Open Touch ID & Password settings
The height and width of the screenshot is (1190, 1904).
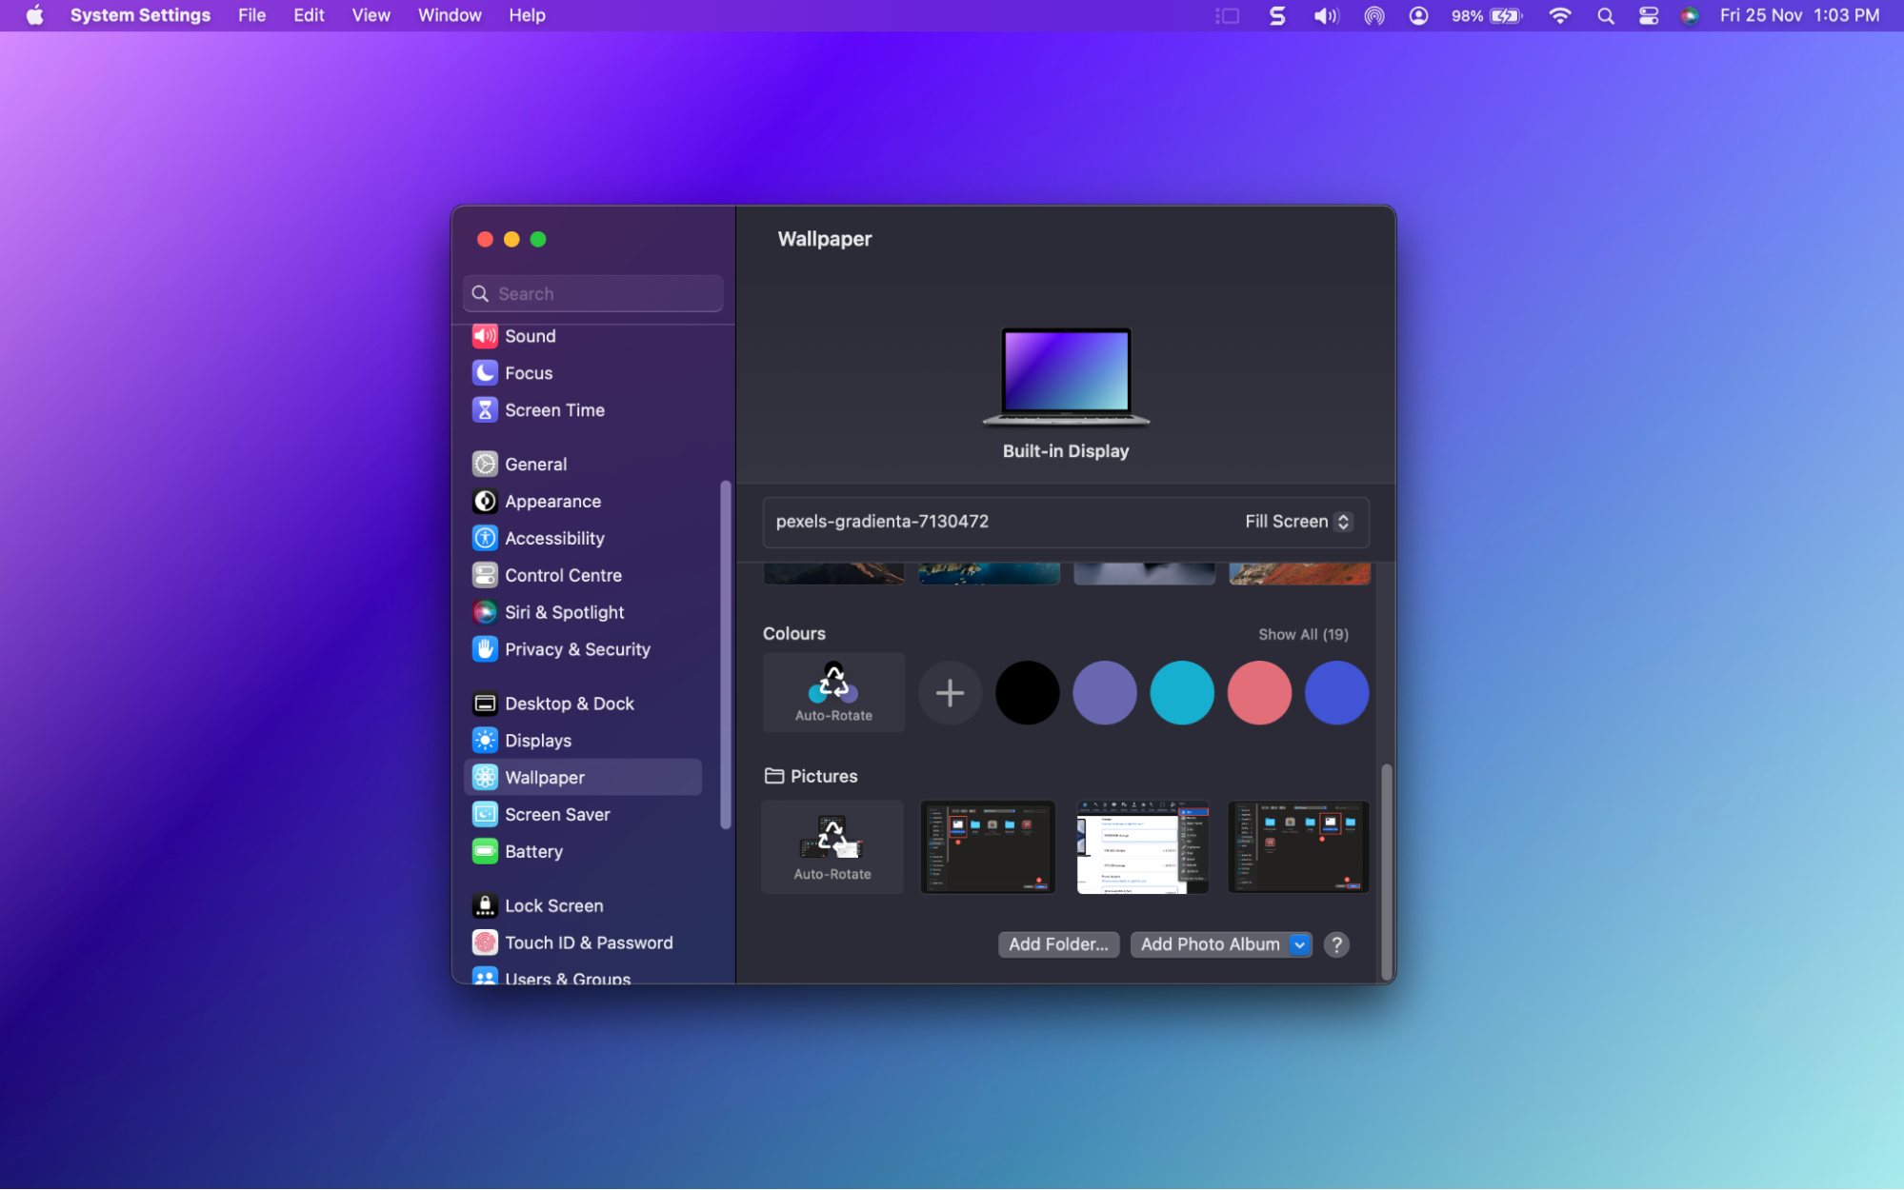coord(589,942)
